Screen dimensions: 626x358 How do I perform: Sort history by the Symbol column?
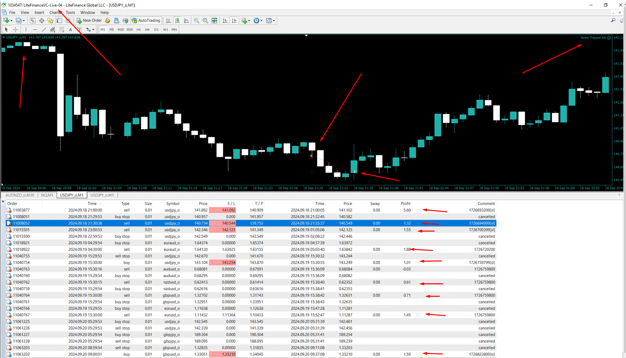(173, 203)
